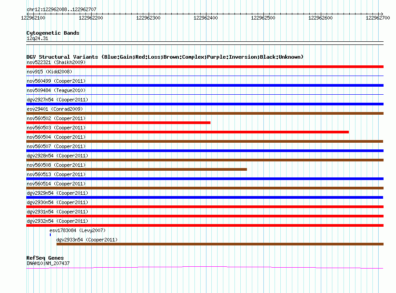Click the Cytogenetic Bands track title

(x=53, y=33)
